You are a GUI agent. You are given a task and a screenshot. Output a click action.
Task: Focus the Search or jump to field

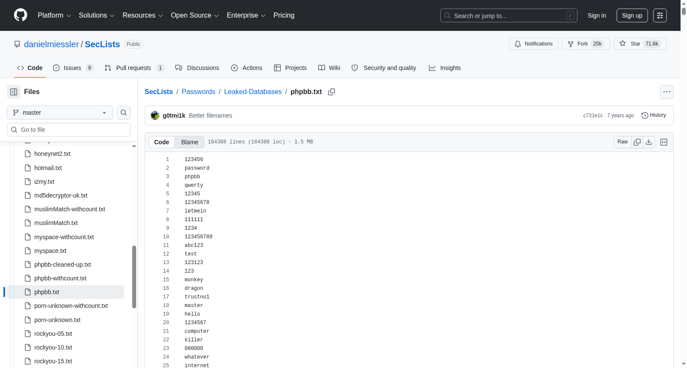(x=509, y=15)
